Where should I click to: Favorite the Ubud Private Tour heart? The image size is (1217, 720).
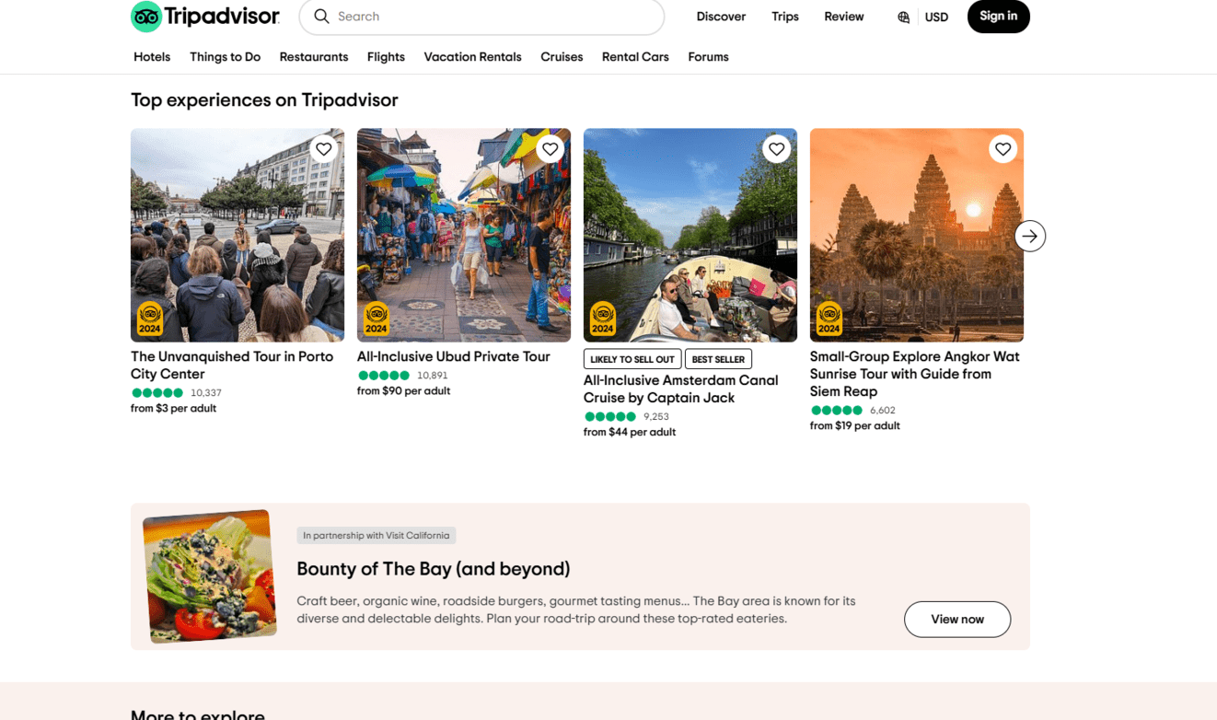click(550, 149)
